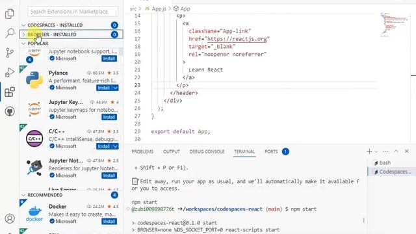Click the workspace path /workspaces/codespaces-react in terminal

click(x=222, y=209)
